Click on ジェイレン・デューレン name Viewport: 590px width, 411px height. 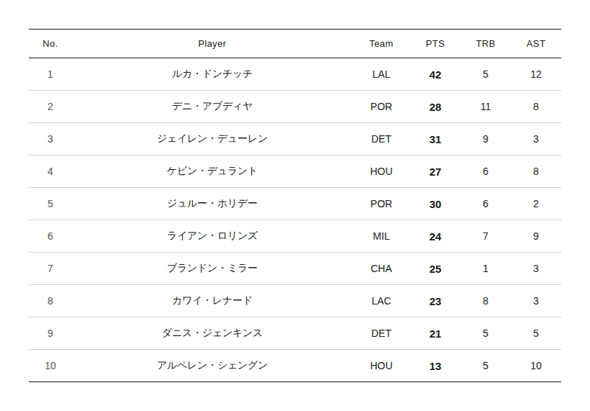click(x=212, y=139)
